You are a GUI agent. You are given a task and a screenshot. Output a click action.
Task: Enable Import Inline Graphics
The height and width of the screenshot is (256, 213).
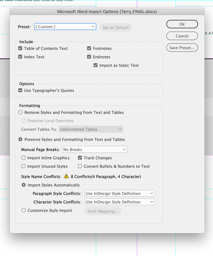[x=24, y=158]
